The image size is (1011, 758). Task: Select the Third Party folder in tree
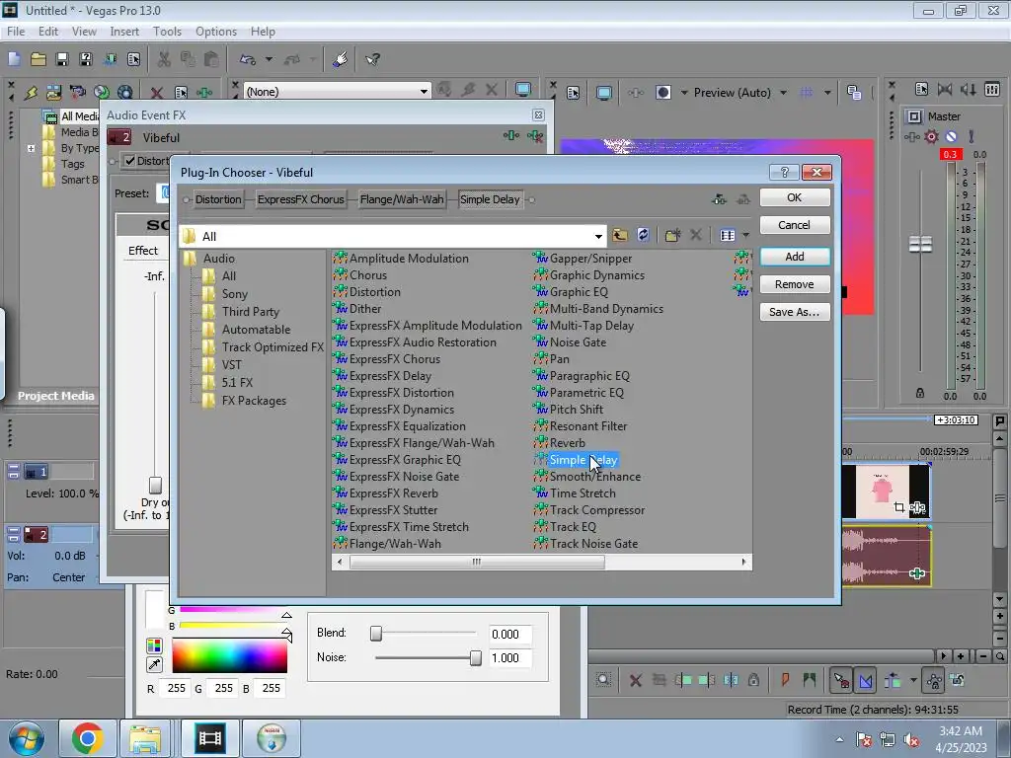coord(250,311)
